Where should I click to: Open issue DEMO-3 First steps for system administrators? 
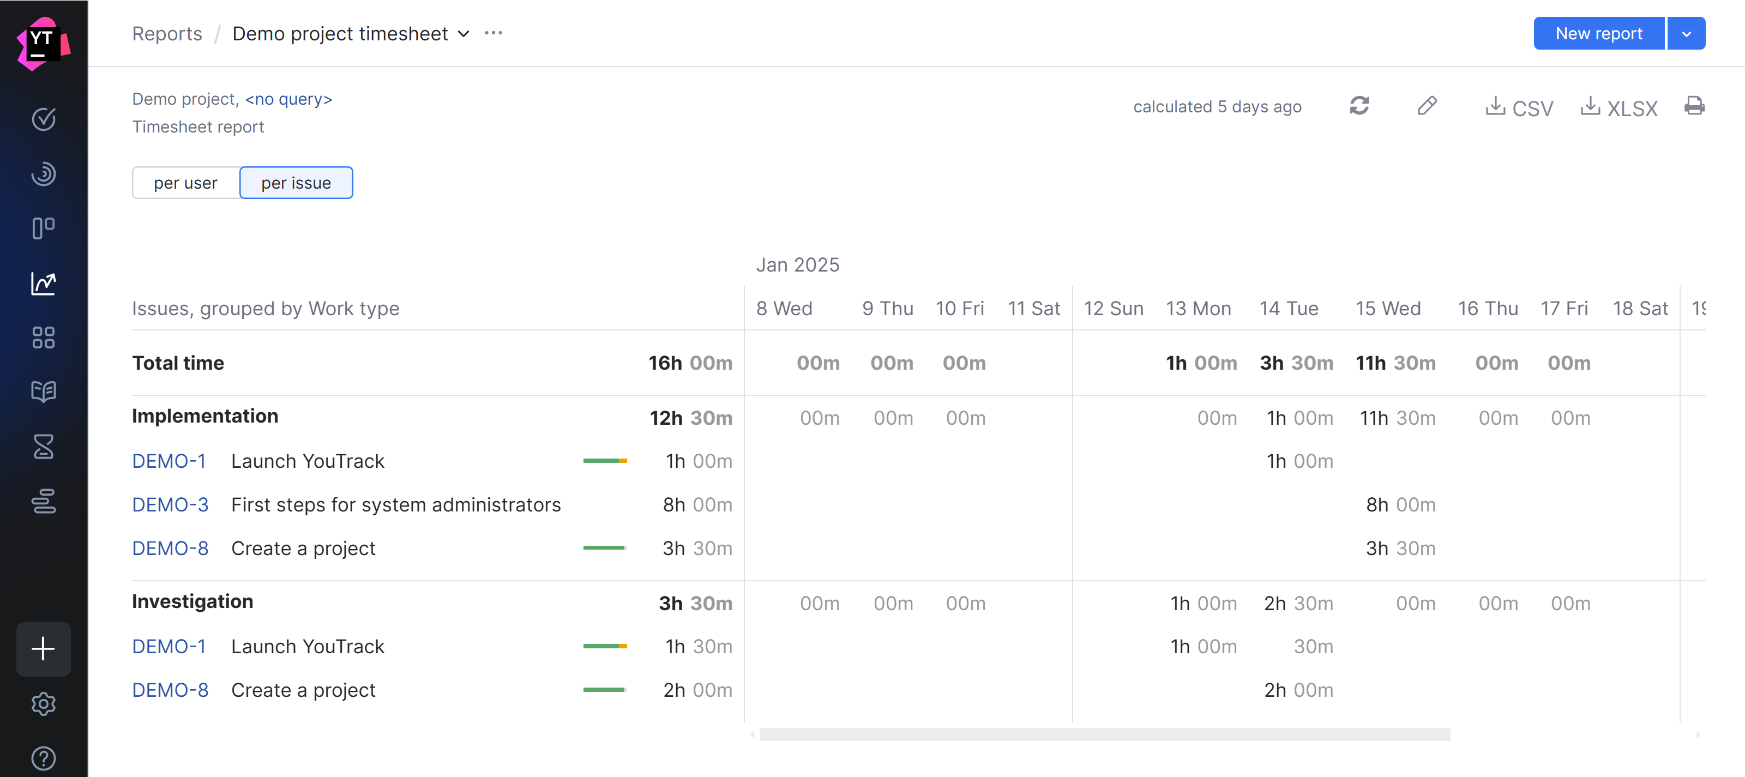pyautogui.click(x=170, y=504)
